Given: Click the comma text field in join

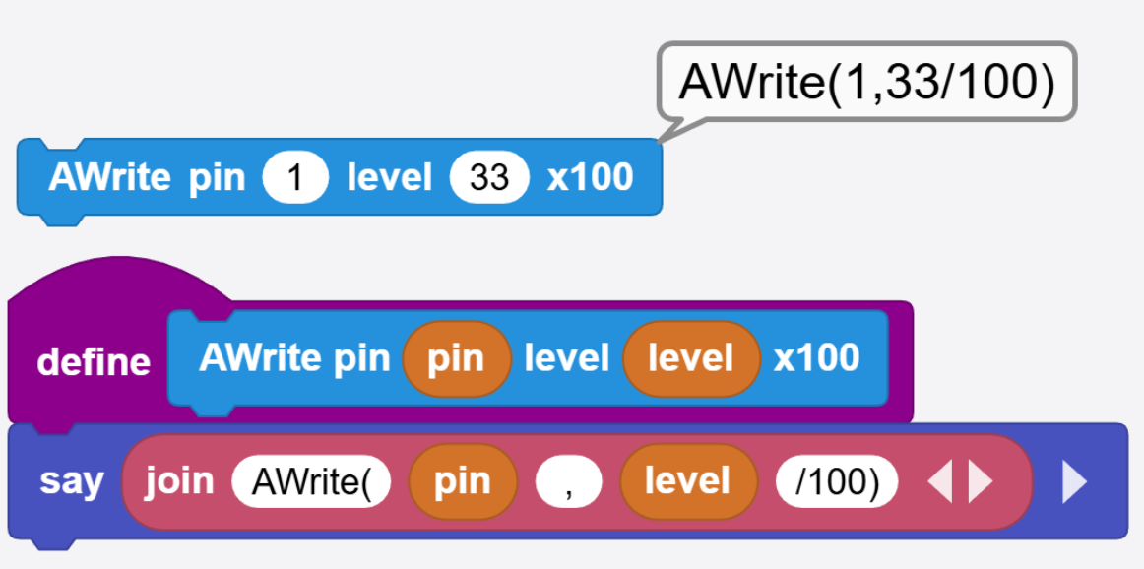Looking at the screenshot, I should [x=568, y=482].
